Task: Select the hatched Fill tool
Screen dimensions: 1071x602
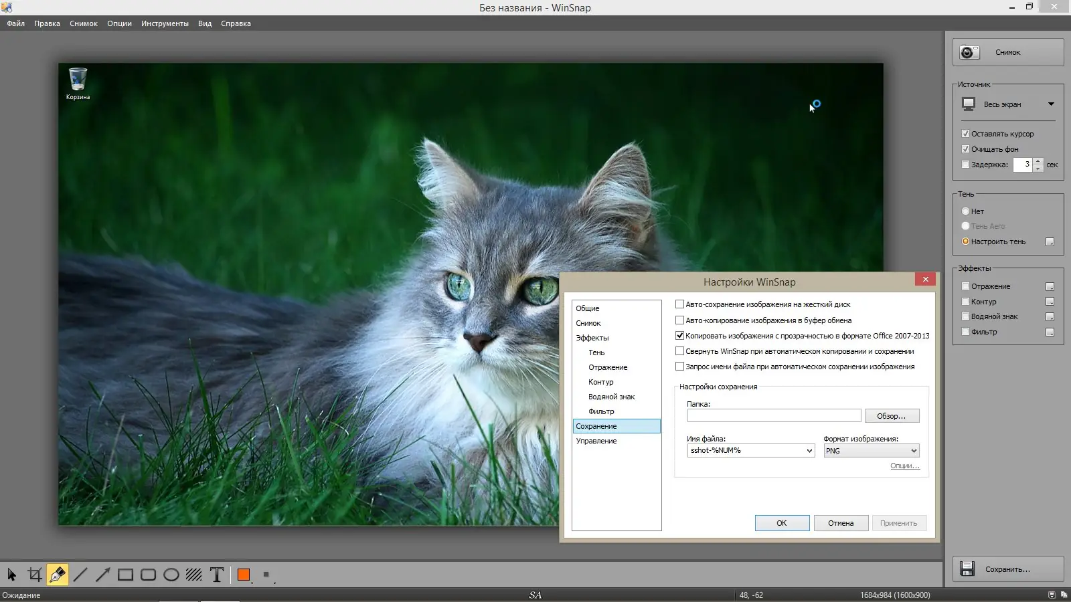Action: [x=194, y=574]
